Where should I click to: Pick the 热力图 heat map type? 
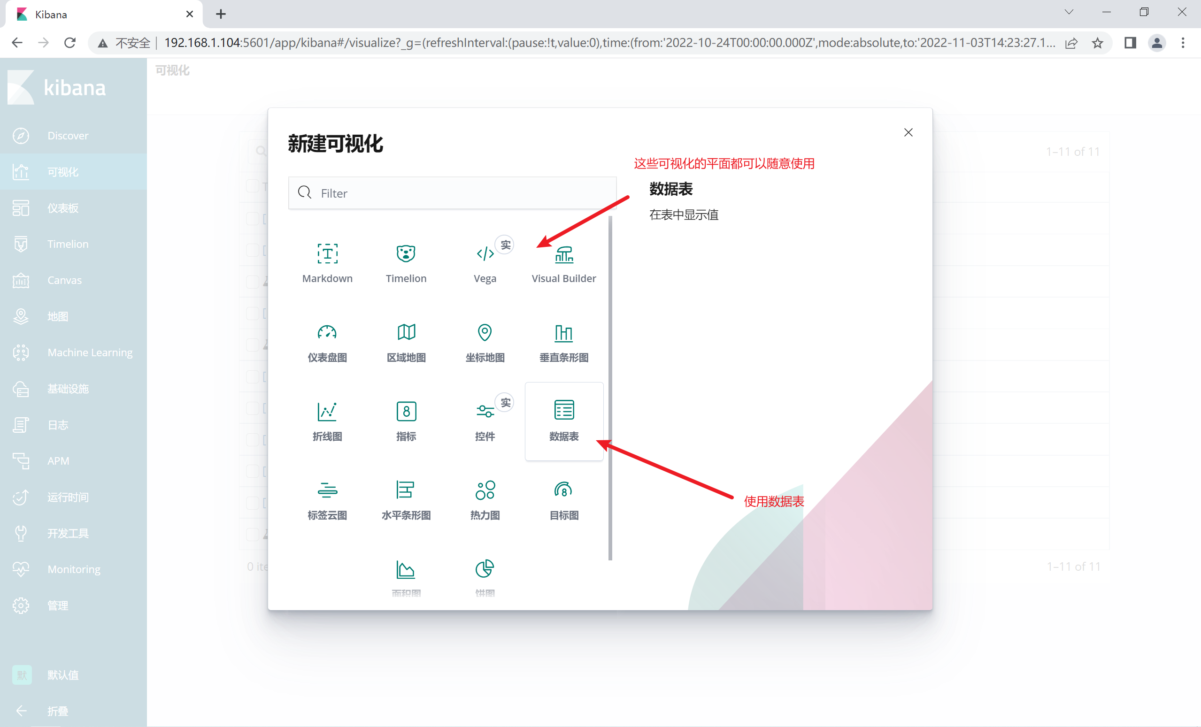(485, 500)
